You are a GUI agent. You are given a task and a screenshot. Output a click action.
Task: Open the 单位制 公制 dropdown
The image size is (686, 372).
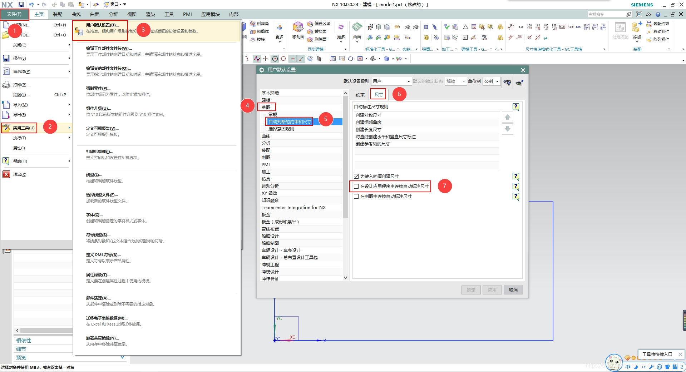[x=491, y=81]
